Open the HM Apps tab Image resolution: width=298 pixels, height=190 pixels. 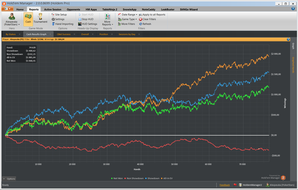[x=91, y=9]
